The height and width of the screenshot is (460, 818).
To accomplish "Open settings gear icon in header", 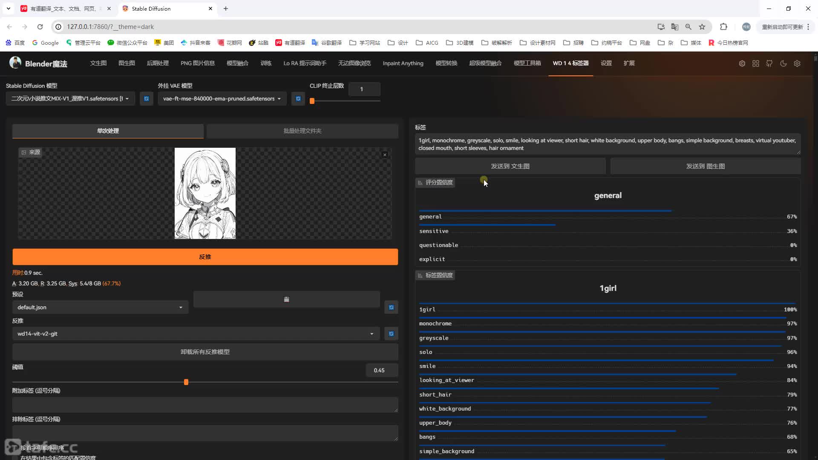I will 797,63.
